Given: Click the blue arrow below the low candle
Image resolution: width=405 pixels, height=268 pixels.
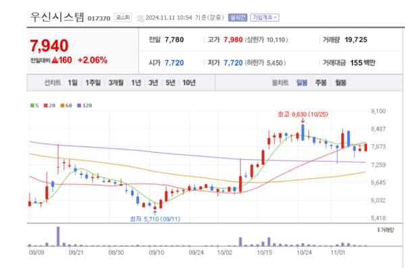Looking at the screenshot, I should click(x=155, y=213).
